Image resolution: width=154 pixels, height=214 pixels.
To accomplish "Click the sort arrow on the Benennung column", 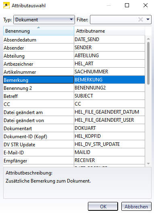I will (x=39, y=27).
